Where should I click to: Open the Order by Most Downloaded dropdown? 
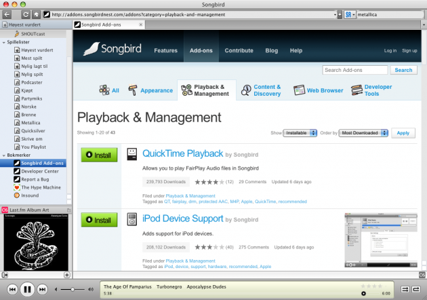[363, 133]
